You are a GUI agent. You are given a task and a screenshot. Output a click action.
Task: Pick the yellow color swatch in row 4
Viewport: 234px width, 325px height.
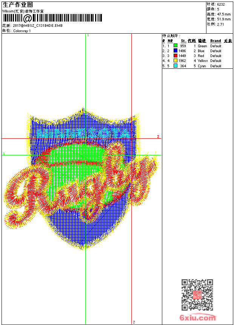point(175,60)
